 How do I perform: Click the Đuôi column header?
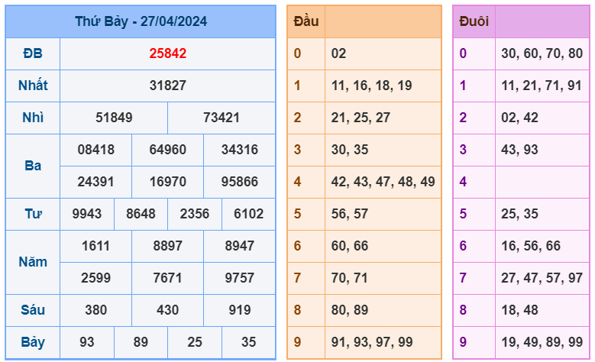[x=474, y=21]
